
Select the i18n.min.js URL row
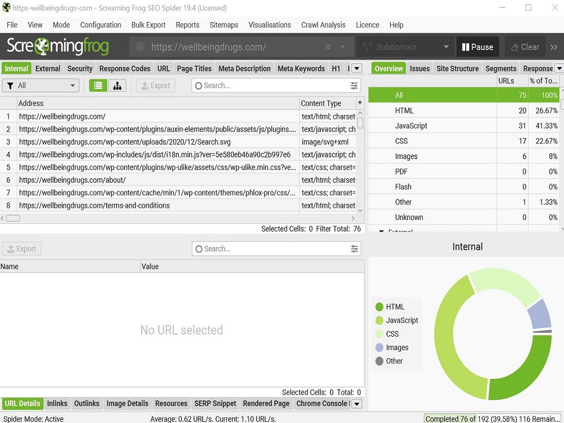(178, 155)
